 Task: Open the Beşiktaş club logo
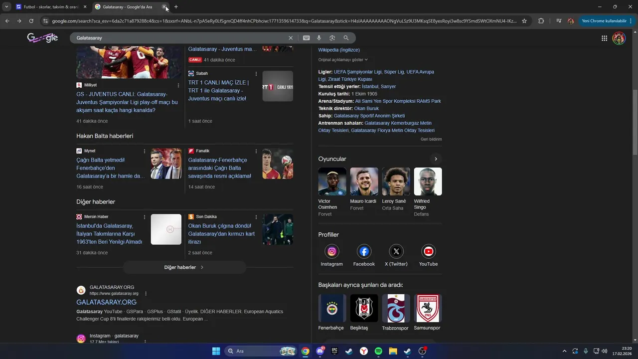pyautogui.click(x=364, y=308)
